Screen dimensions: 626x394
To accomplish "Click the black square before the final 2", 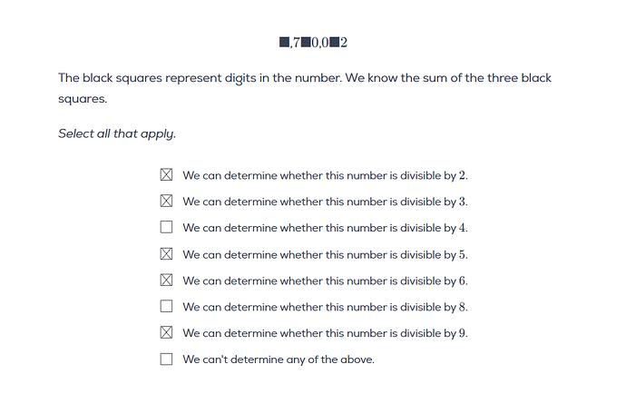I will pyautogui.click(x=335, y=42).
